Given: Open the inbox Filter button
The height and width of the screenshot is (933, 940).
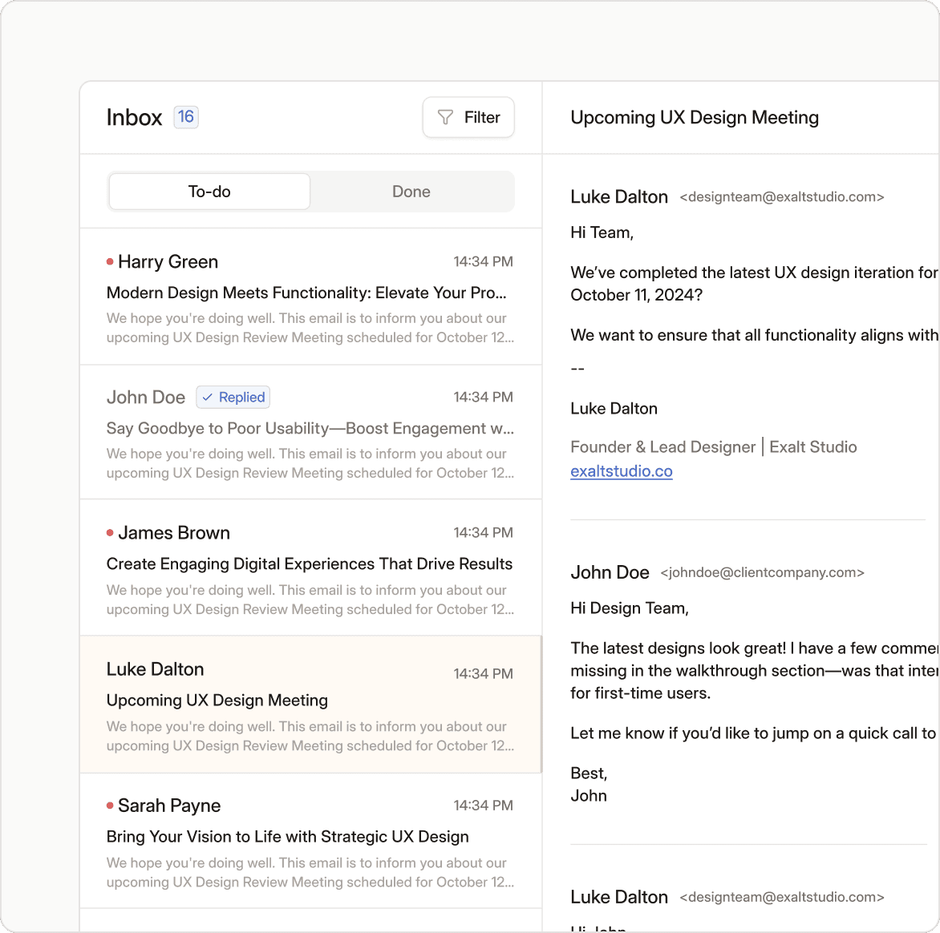Looking at the screenshot, I should [468, 118].
